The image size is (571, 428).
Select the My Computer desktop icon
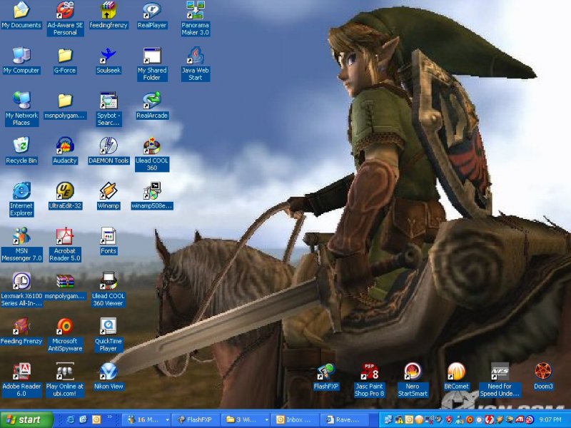pos(21,61)
